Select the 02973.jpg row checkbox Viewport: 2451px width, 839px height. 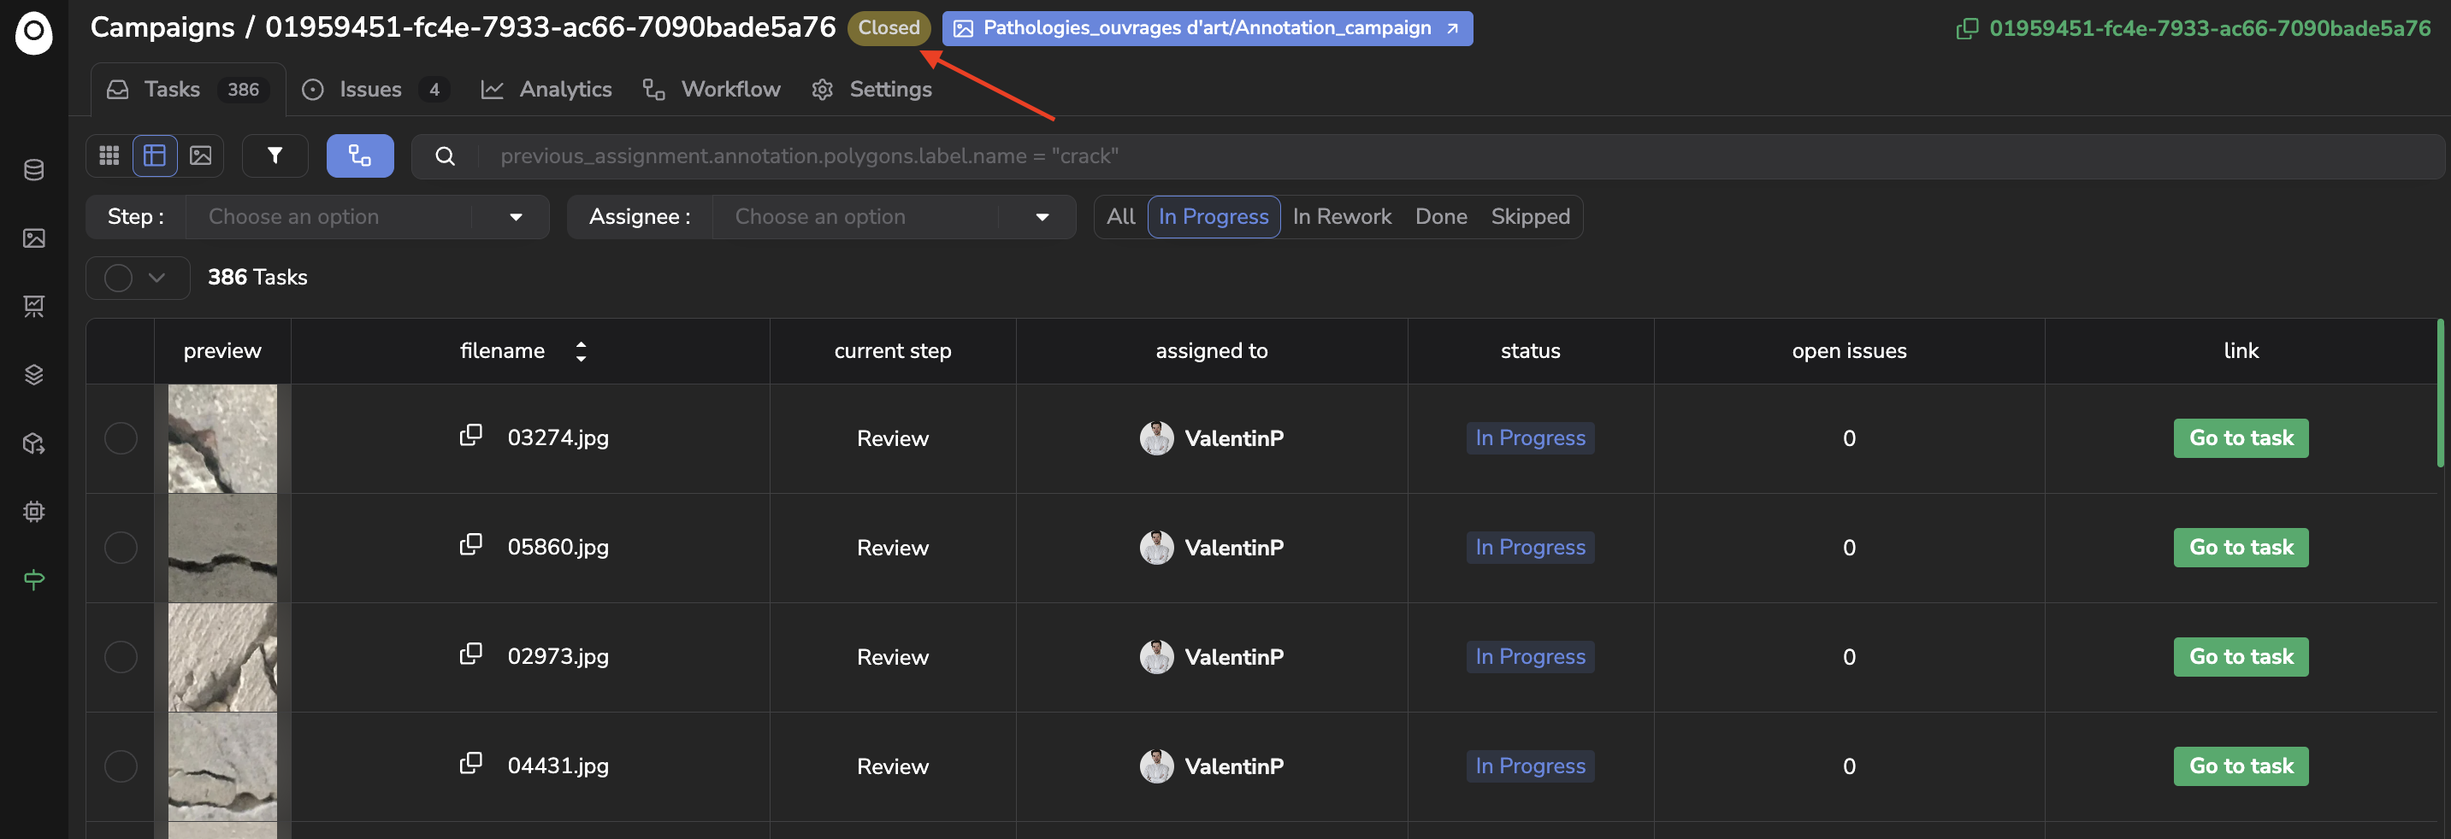[121, 656]
